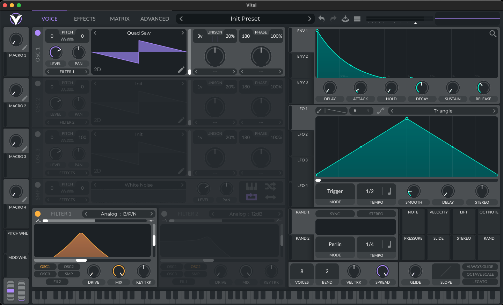The width and height of the screenshot is (503, 305).
Task: Edit OSC 3 wavetable pencil icon
Action: point(181,171)
